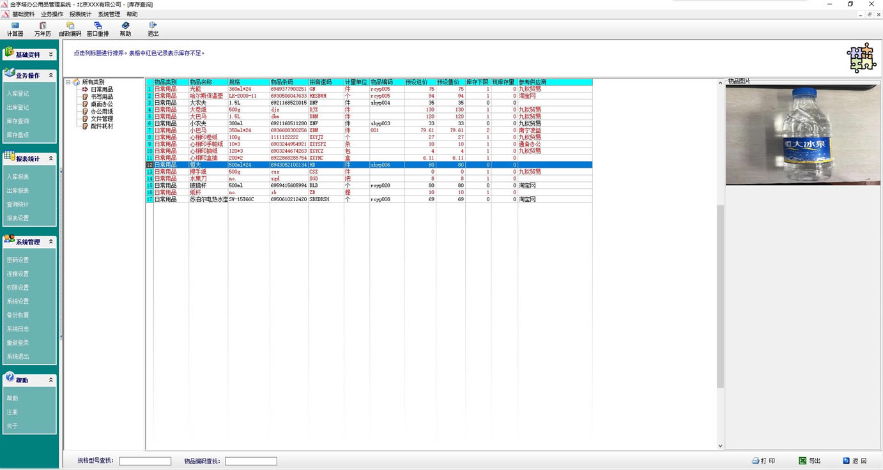Open the 计算器 calculator tool
This screenshot has width=883, height=470.
pos(15,29)
